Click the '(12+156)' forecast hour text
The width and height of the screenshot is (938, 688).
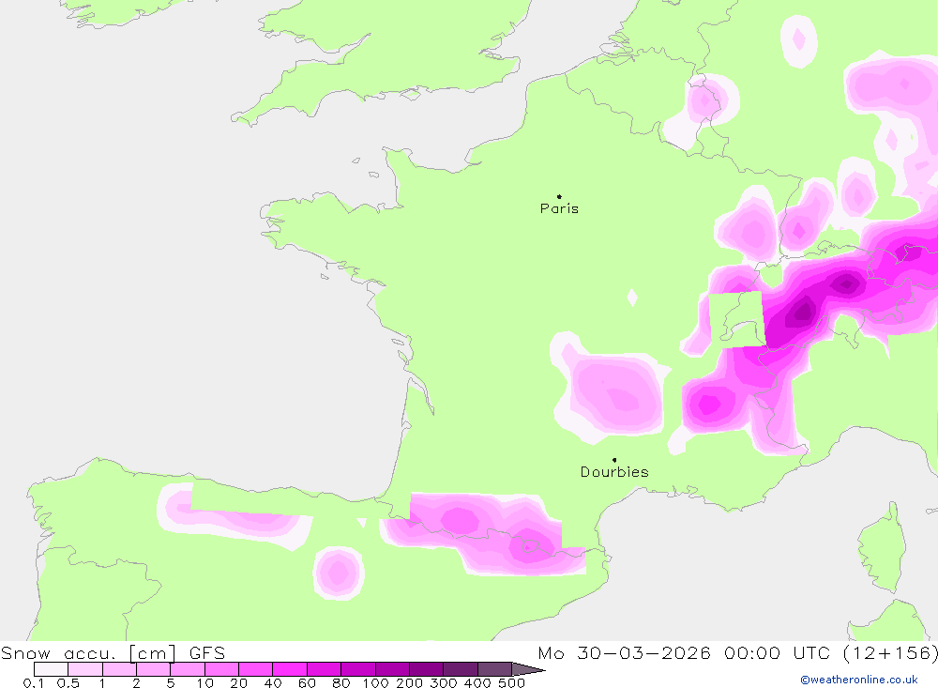(x=891, y=652)
